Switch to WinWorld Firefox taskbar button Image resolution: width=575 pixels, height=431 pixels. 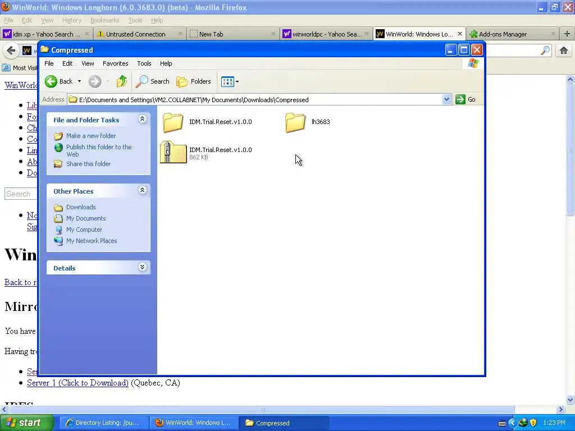194,423
